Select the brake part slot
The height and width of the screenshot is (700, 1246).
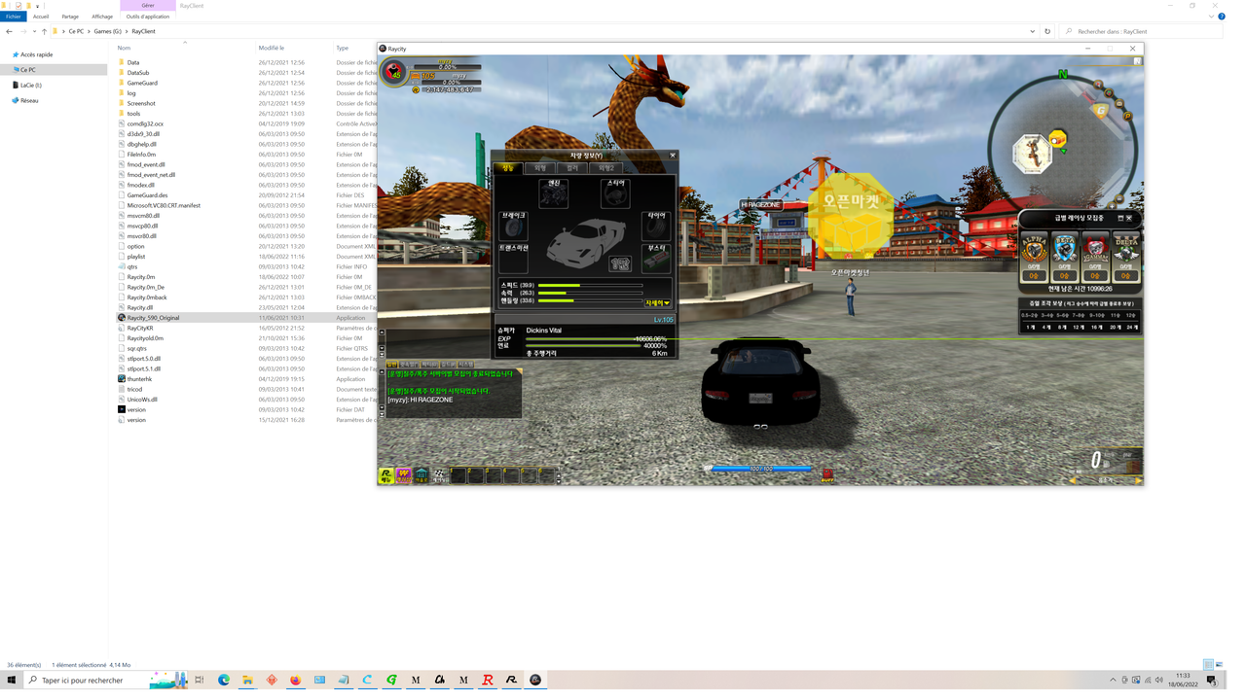pos(514,227)
